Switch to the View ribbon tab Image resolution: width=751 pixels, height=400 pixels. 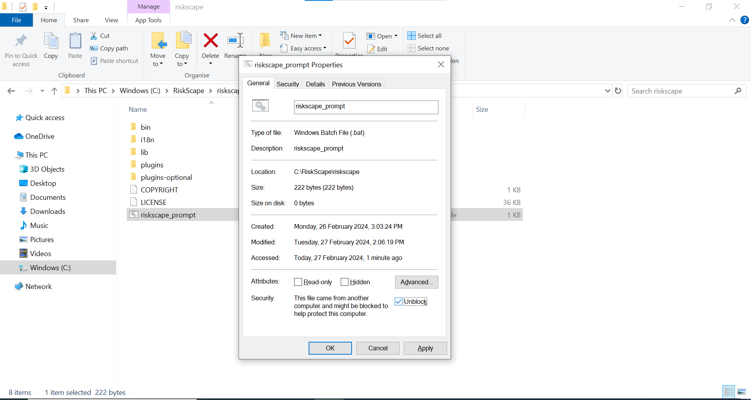111,20
